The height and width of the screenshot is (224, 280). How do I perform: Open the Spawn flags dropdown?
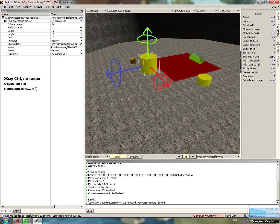[81, 44]
